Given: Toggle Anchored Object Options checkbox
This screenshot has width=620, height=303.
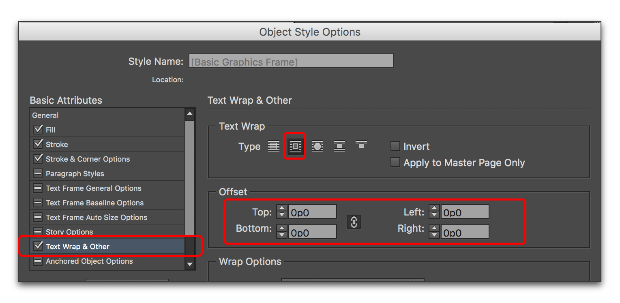Looking at the screenshot, I should [x=38, y=261].
